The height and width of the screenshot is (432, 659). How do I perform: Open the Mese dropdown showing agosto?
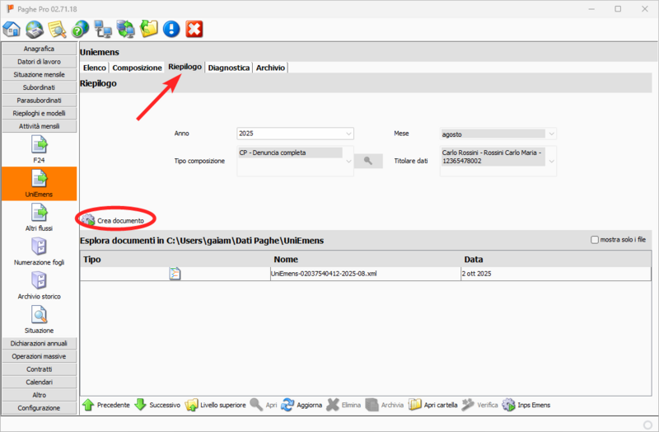551,133
